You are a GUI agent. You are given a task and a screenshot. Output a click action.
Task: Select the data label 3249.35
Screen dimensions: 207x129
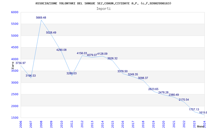pyautogui.click(x=133, y=75)
